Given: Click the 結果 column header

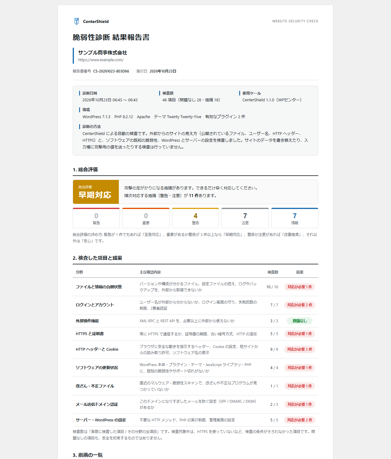Looking at the screenshot, I should (300, 272).
